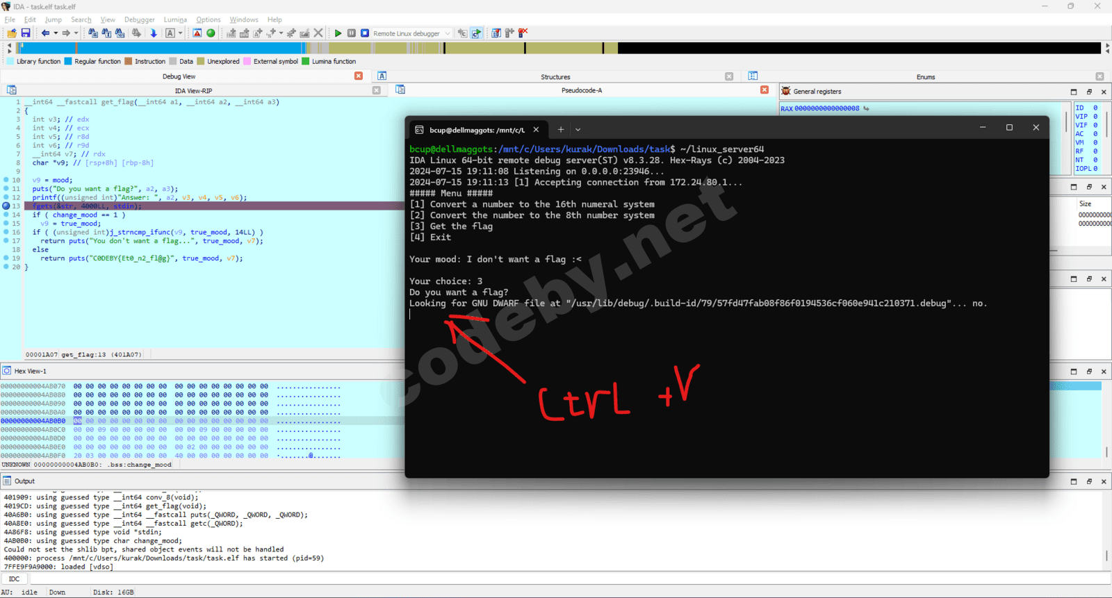Click the IDC button by the command line
The image size is (1112, 598).
pyautogui.click(x=15, y=579)
